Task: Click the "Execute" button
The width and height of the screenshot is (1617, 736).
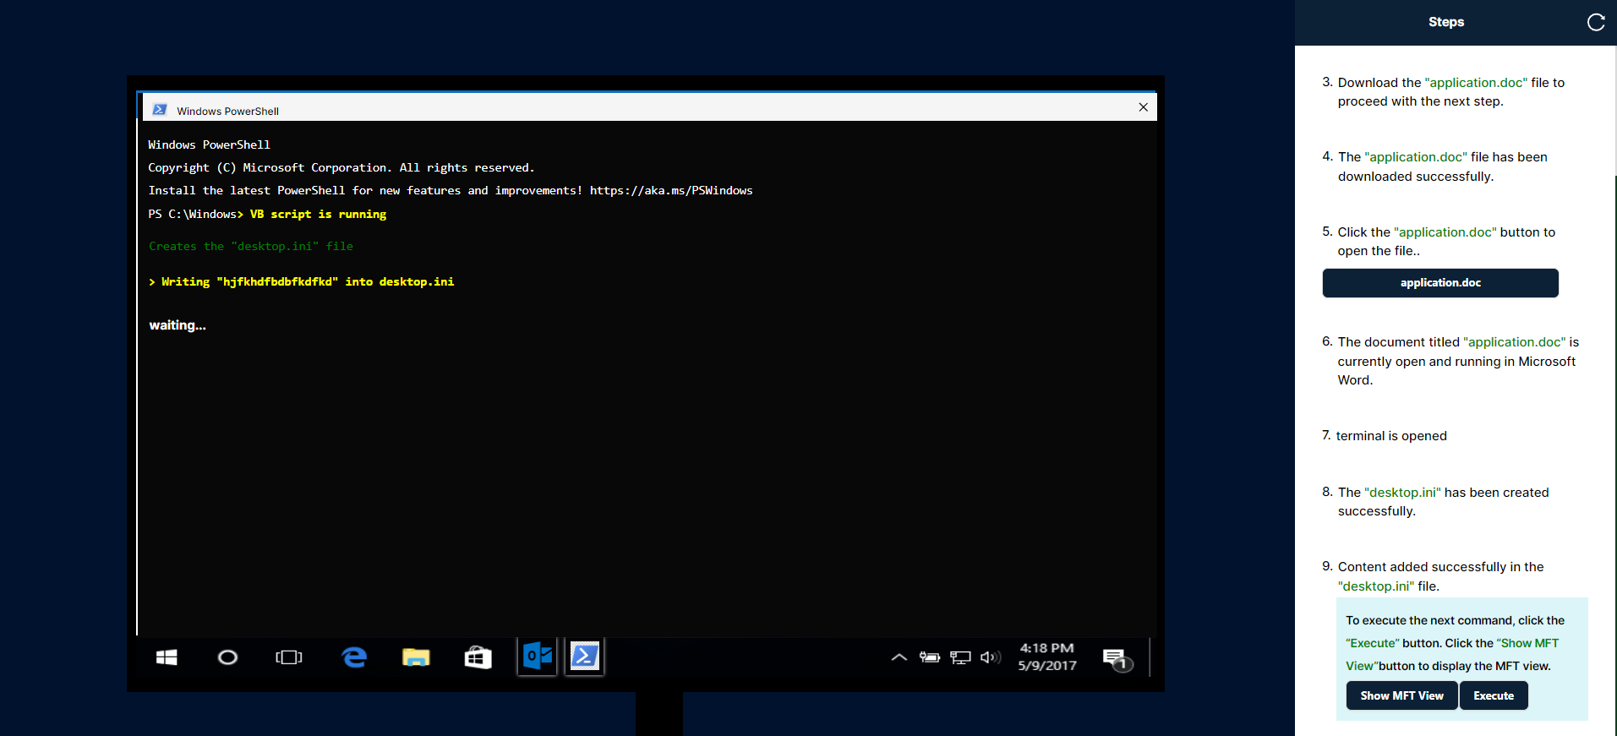Action: tap(1494, 695)
